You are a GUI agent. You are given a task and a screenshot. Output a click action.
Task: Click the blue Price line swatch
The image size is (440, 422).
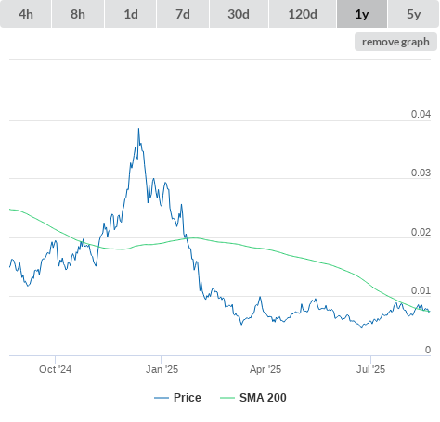tap(162, 398)
